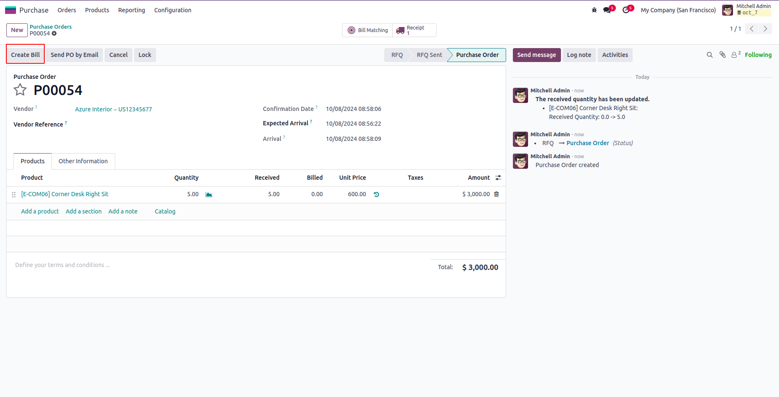779x397 pixels.
Task: Go to next record arrow
Action: coord(766,29)
